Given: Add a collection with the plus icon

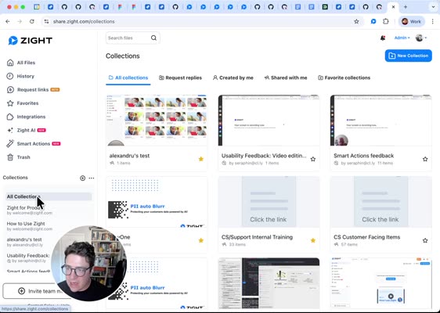Looking at the screenshot, I should (82, 178).
